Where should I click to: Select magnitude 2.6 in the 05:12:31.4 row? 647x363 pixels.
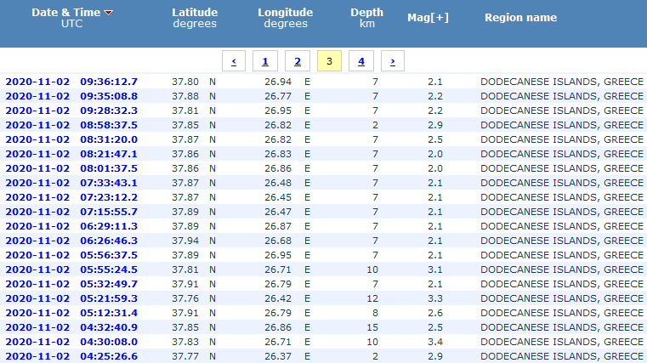(x=435, y=313)
